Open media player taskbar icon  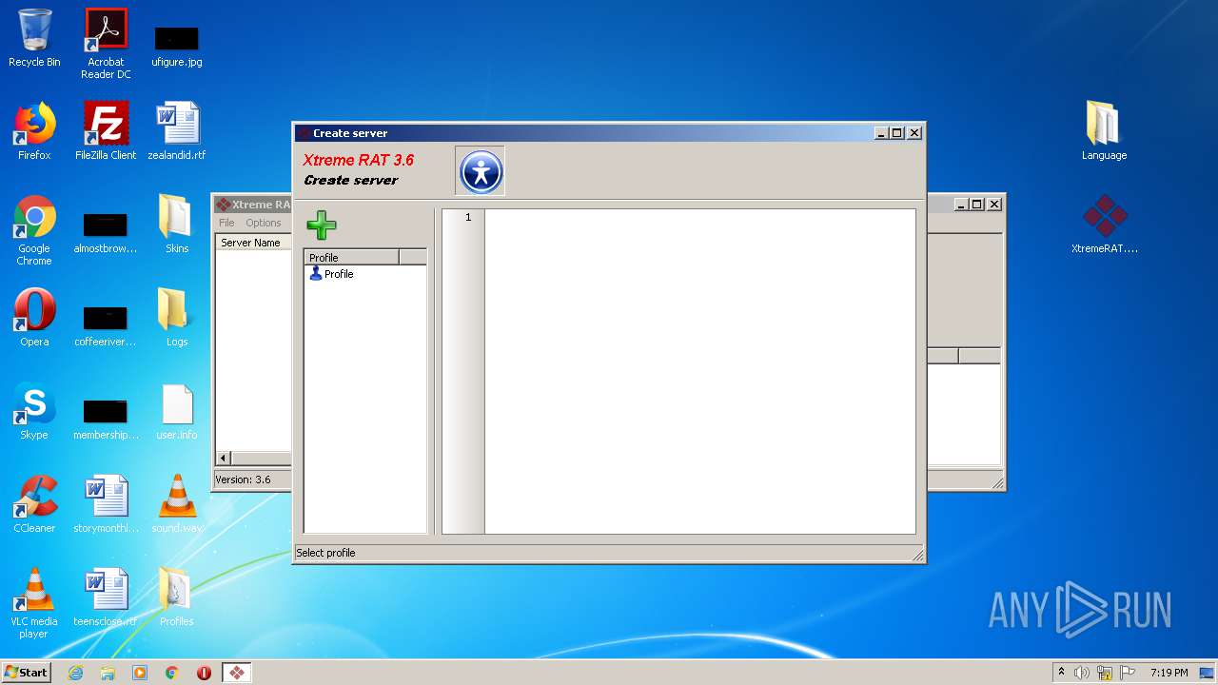click(140, 673)
